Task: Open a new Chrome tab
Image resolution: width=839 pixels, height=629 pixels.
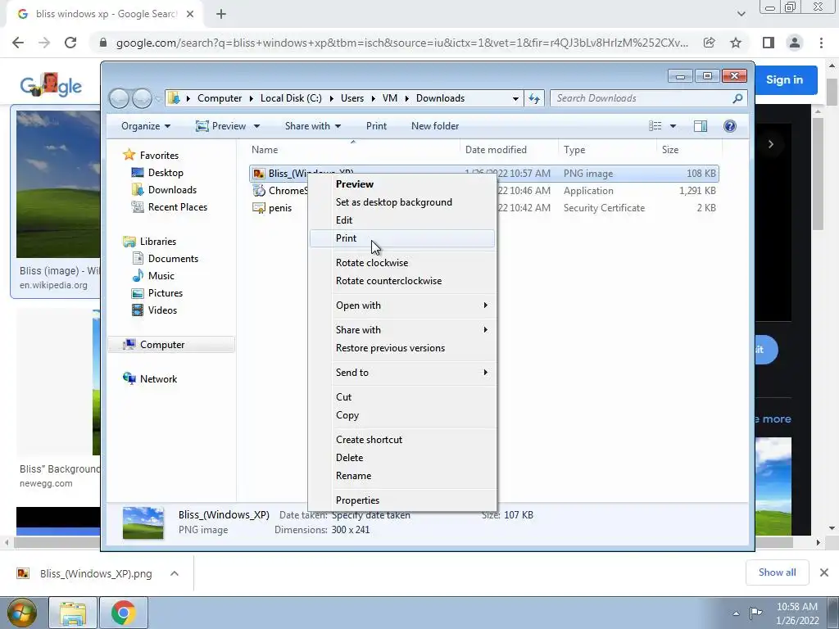Action: 221,14
